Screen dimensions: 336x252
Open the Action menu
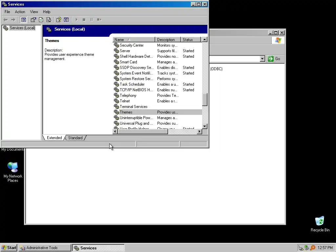click(x=20, y=12)
